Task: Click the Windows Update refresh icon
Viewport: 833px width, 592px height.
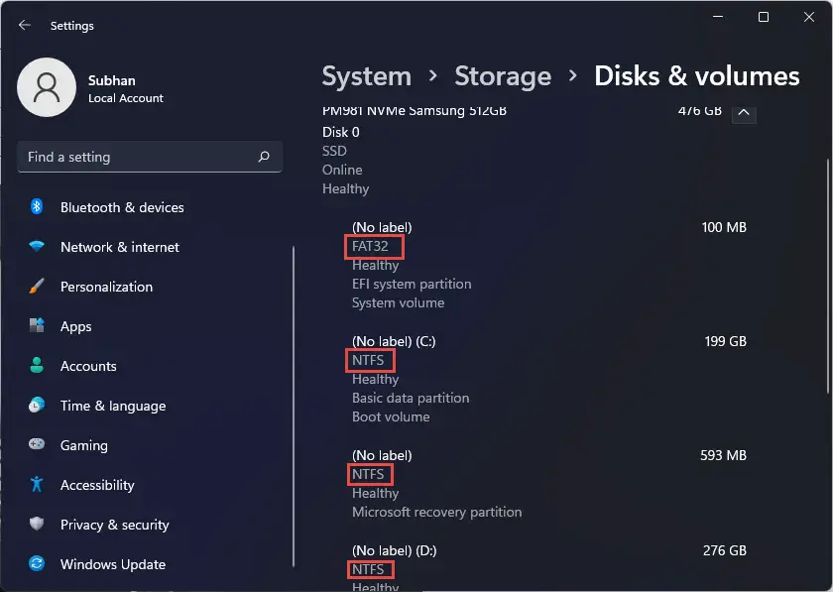Action: point(37,563)
